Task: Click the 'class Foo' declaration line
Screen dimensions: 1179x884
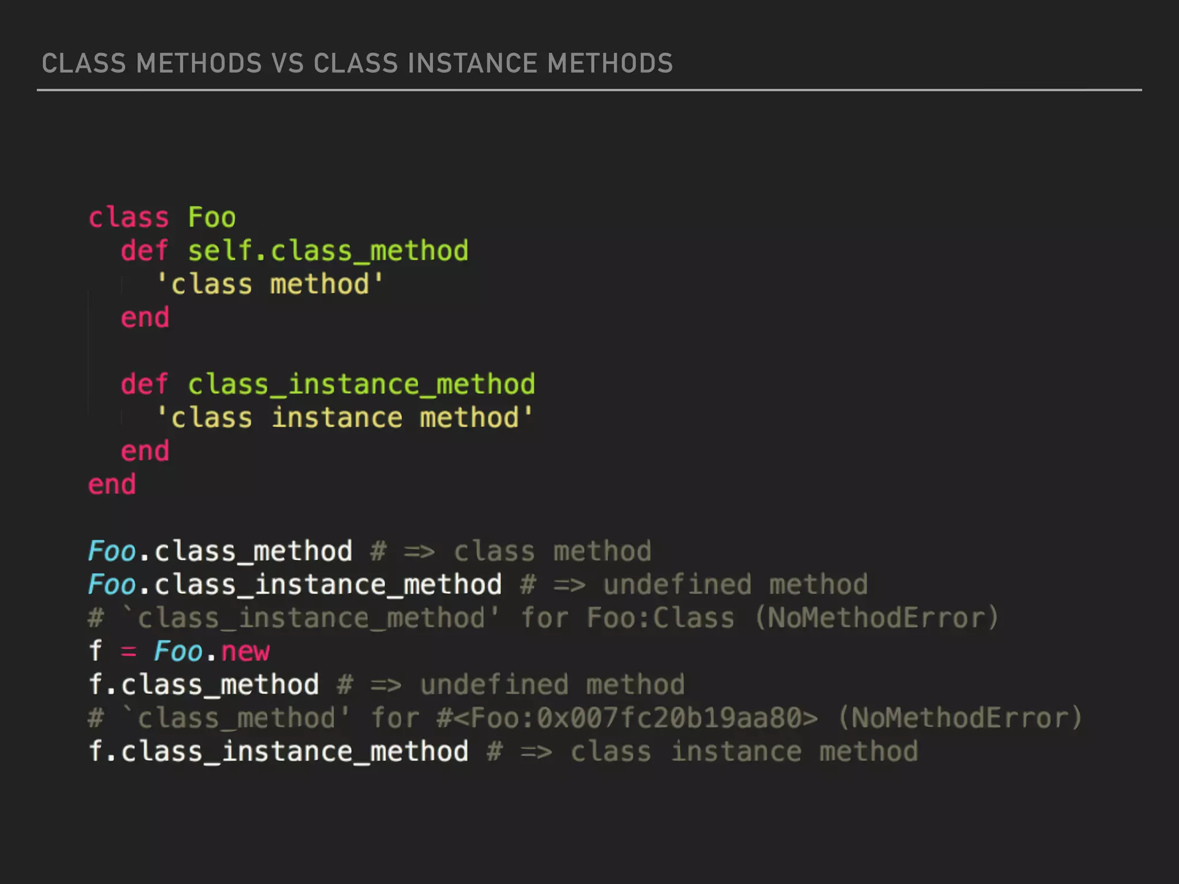Action: point(162,218)
